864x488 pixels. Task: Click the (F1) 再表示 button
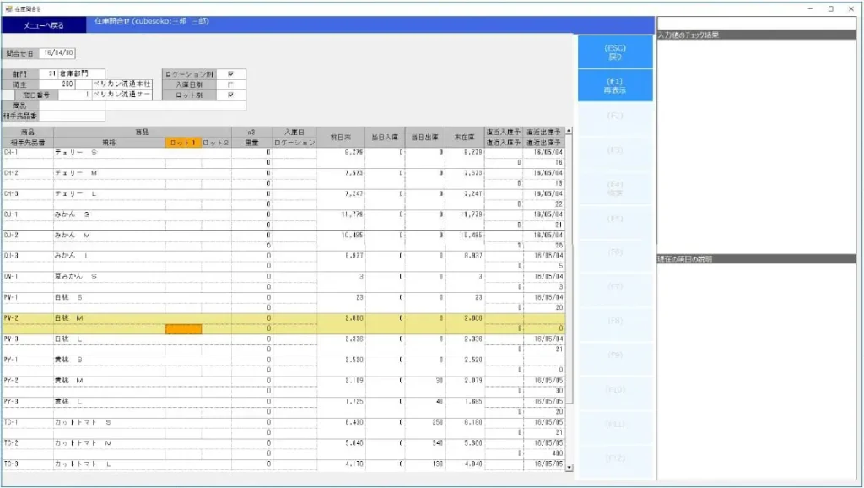tap(615, 85)
